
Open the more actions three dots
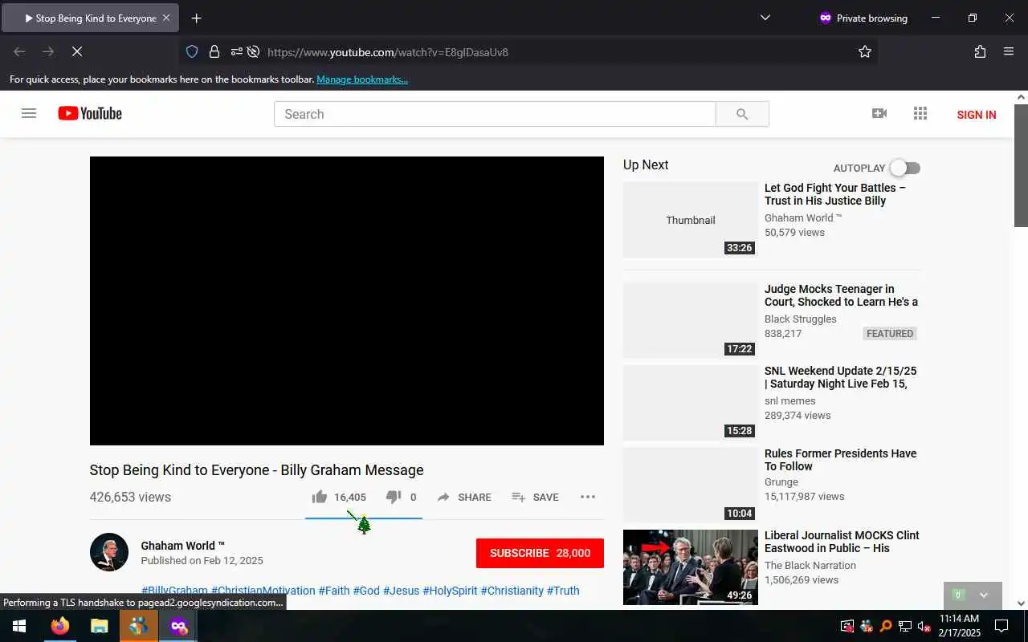[x=588, y=497]
